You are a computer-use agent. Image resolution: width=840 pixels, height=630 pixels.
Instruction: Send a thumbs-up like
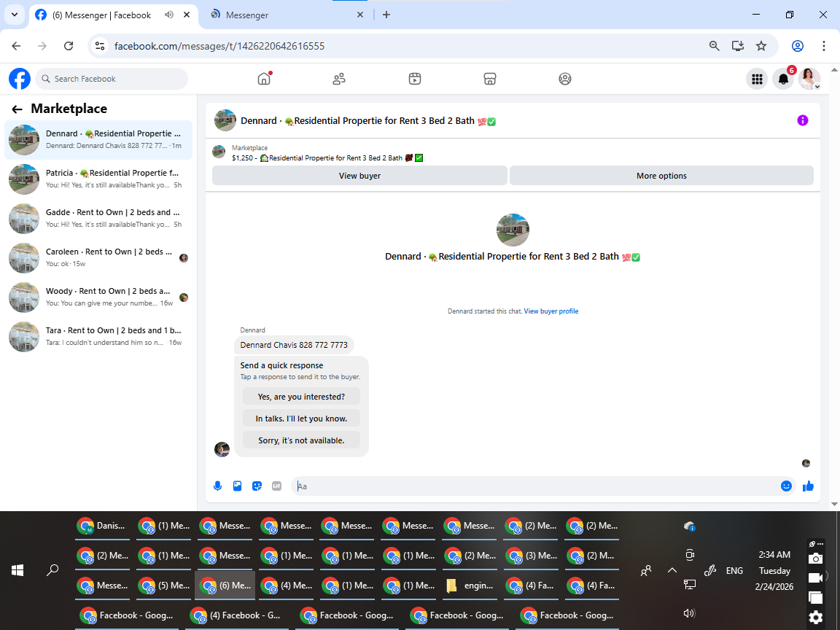pos(809,486)
